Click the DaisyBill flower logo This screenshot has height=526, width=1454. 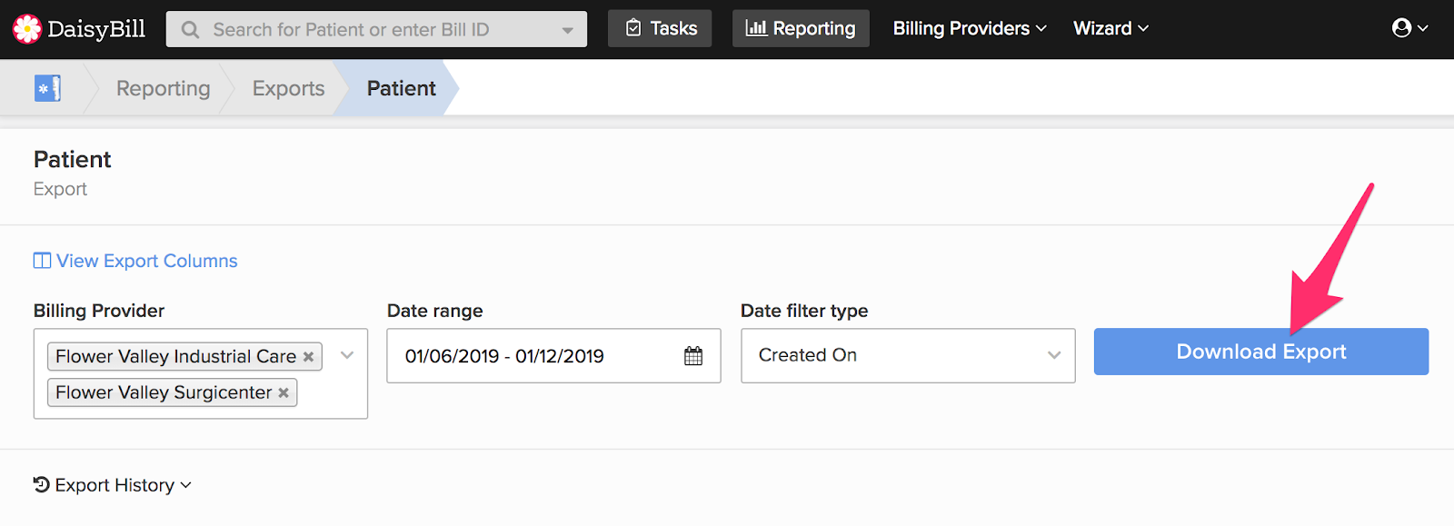(27, 29)
